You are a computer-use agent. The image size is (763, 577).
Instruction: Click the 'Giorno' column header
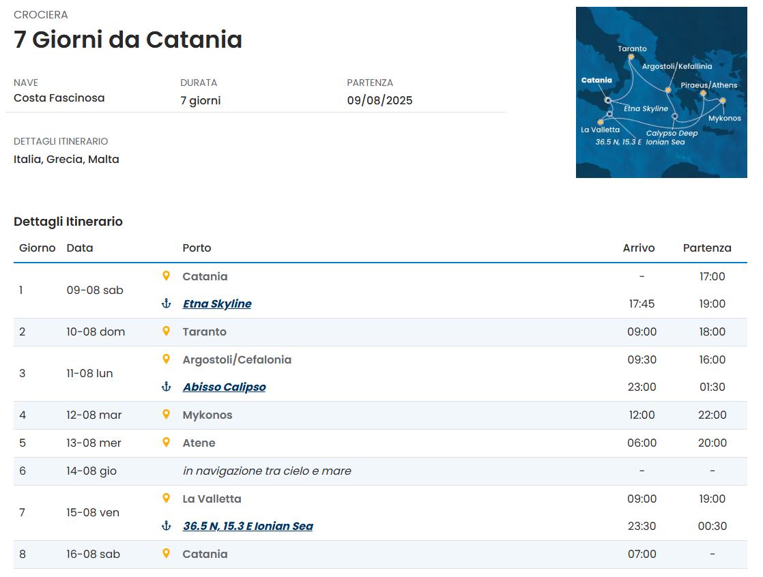37,248
